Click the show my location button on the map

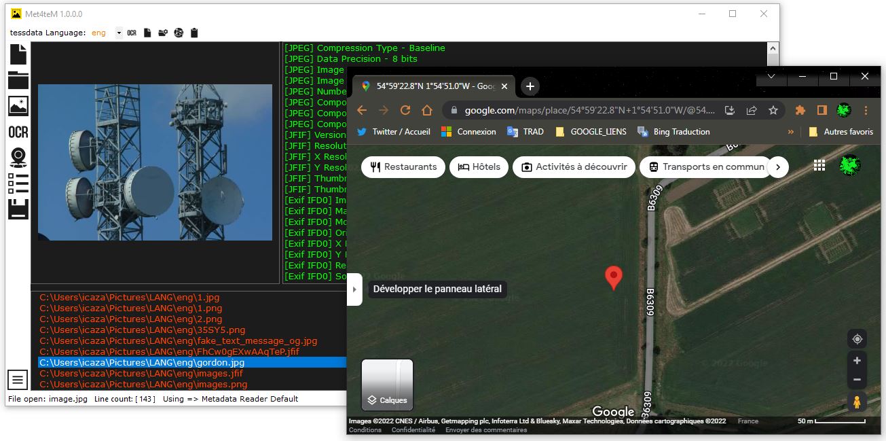(857, 339)
